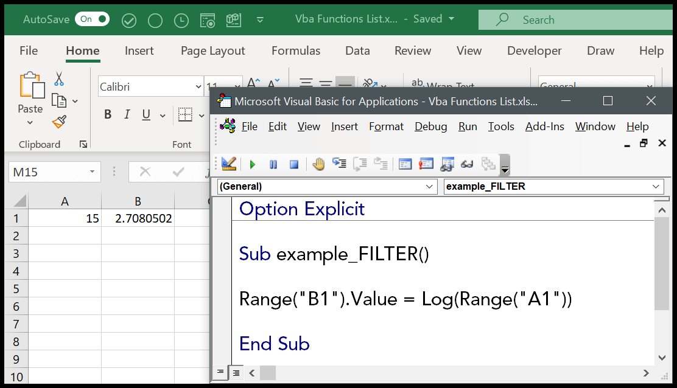The image size is (677, 388).
Task: Toggle Bold formatting in the Font group
Action: (x=108, y=114)
